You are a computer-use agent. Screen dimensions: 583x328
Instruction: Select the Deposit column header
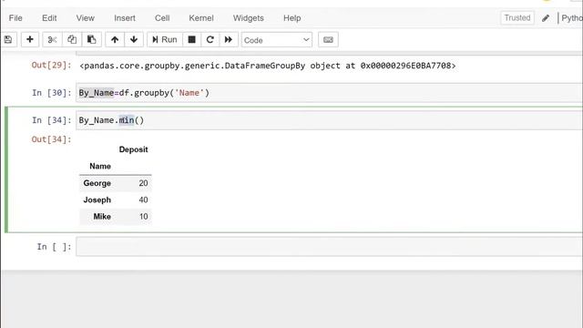pos(134,149)
